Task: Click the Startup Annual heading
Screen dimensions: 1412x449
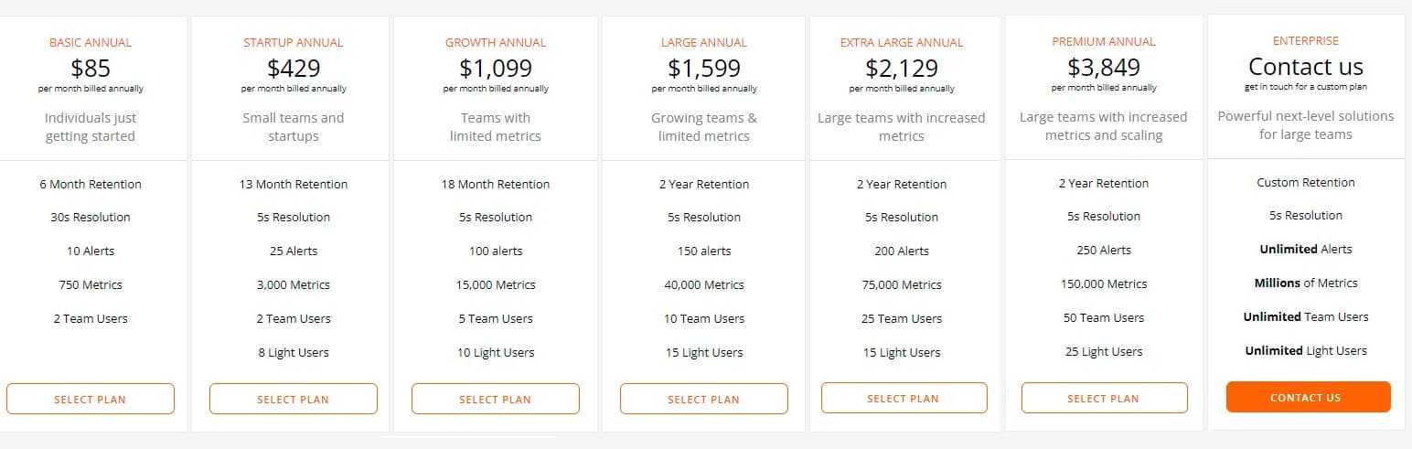Action: coord(294,42)
